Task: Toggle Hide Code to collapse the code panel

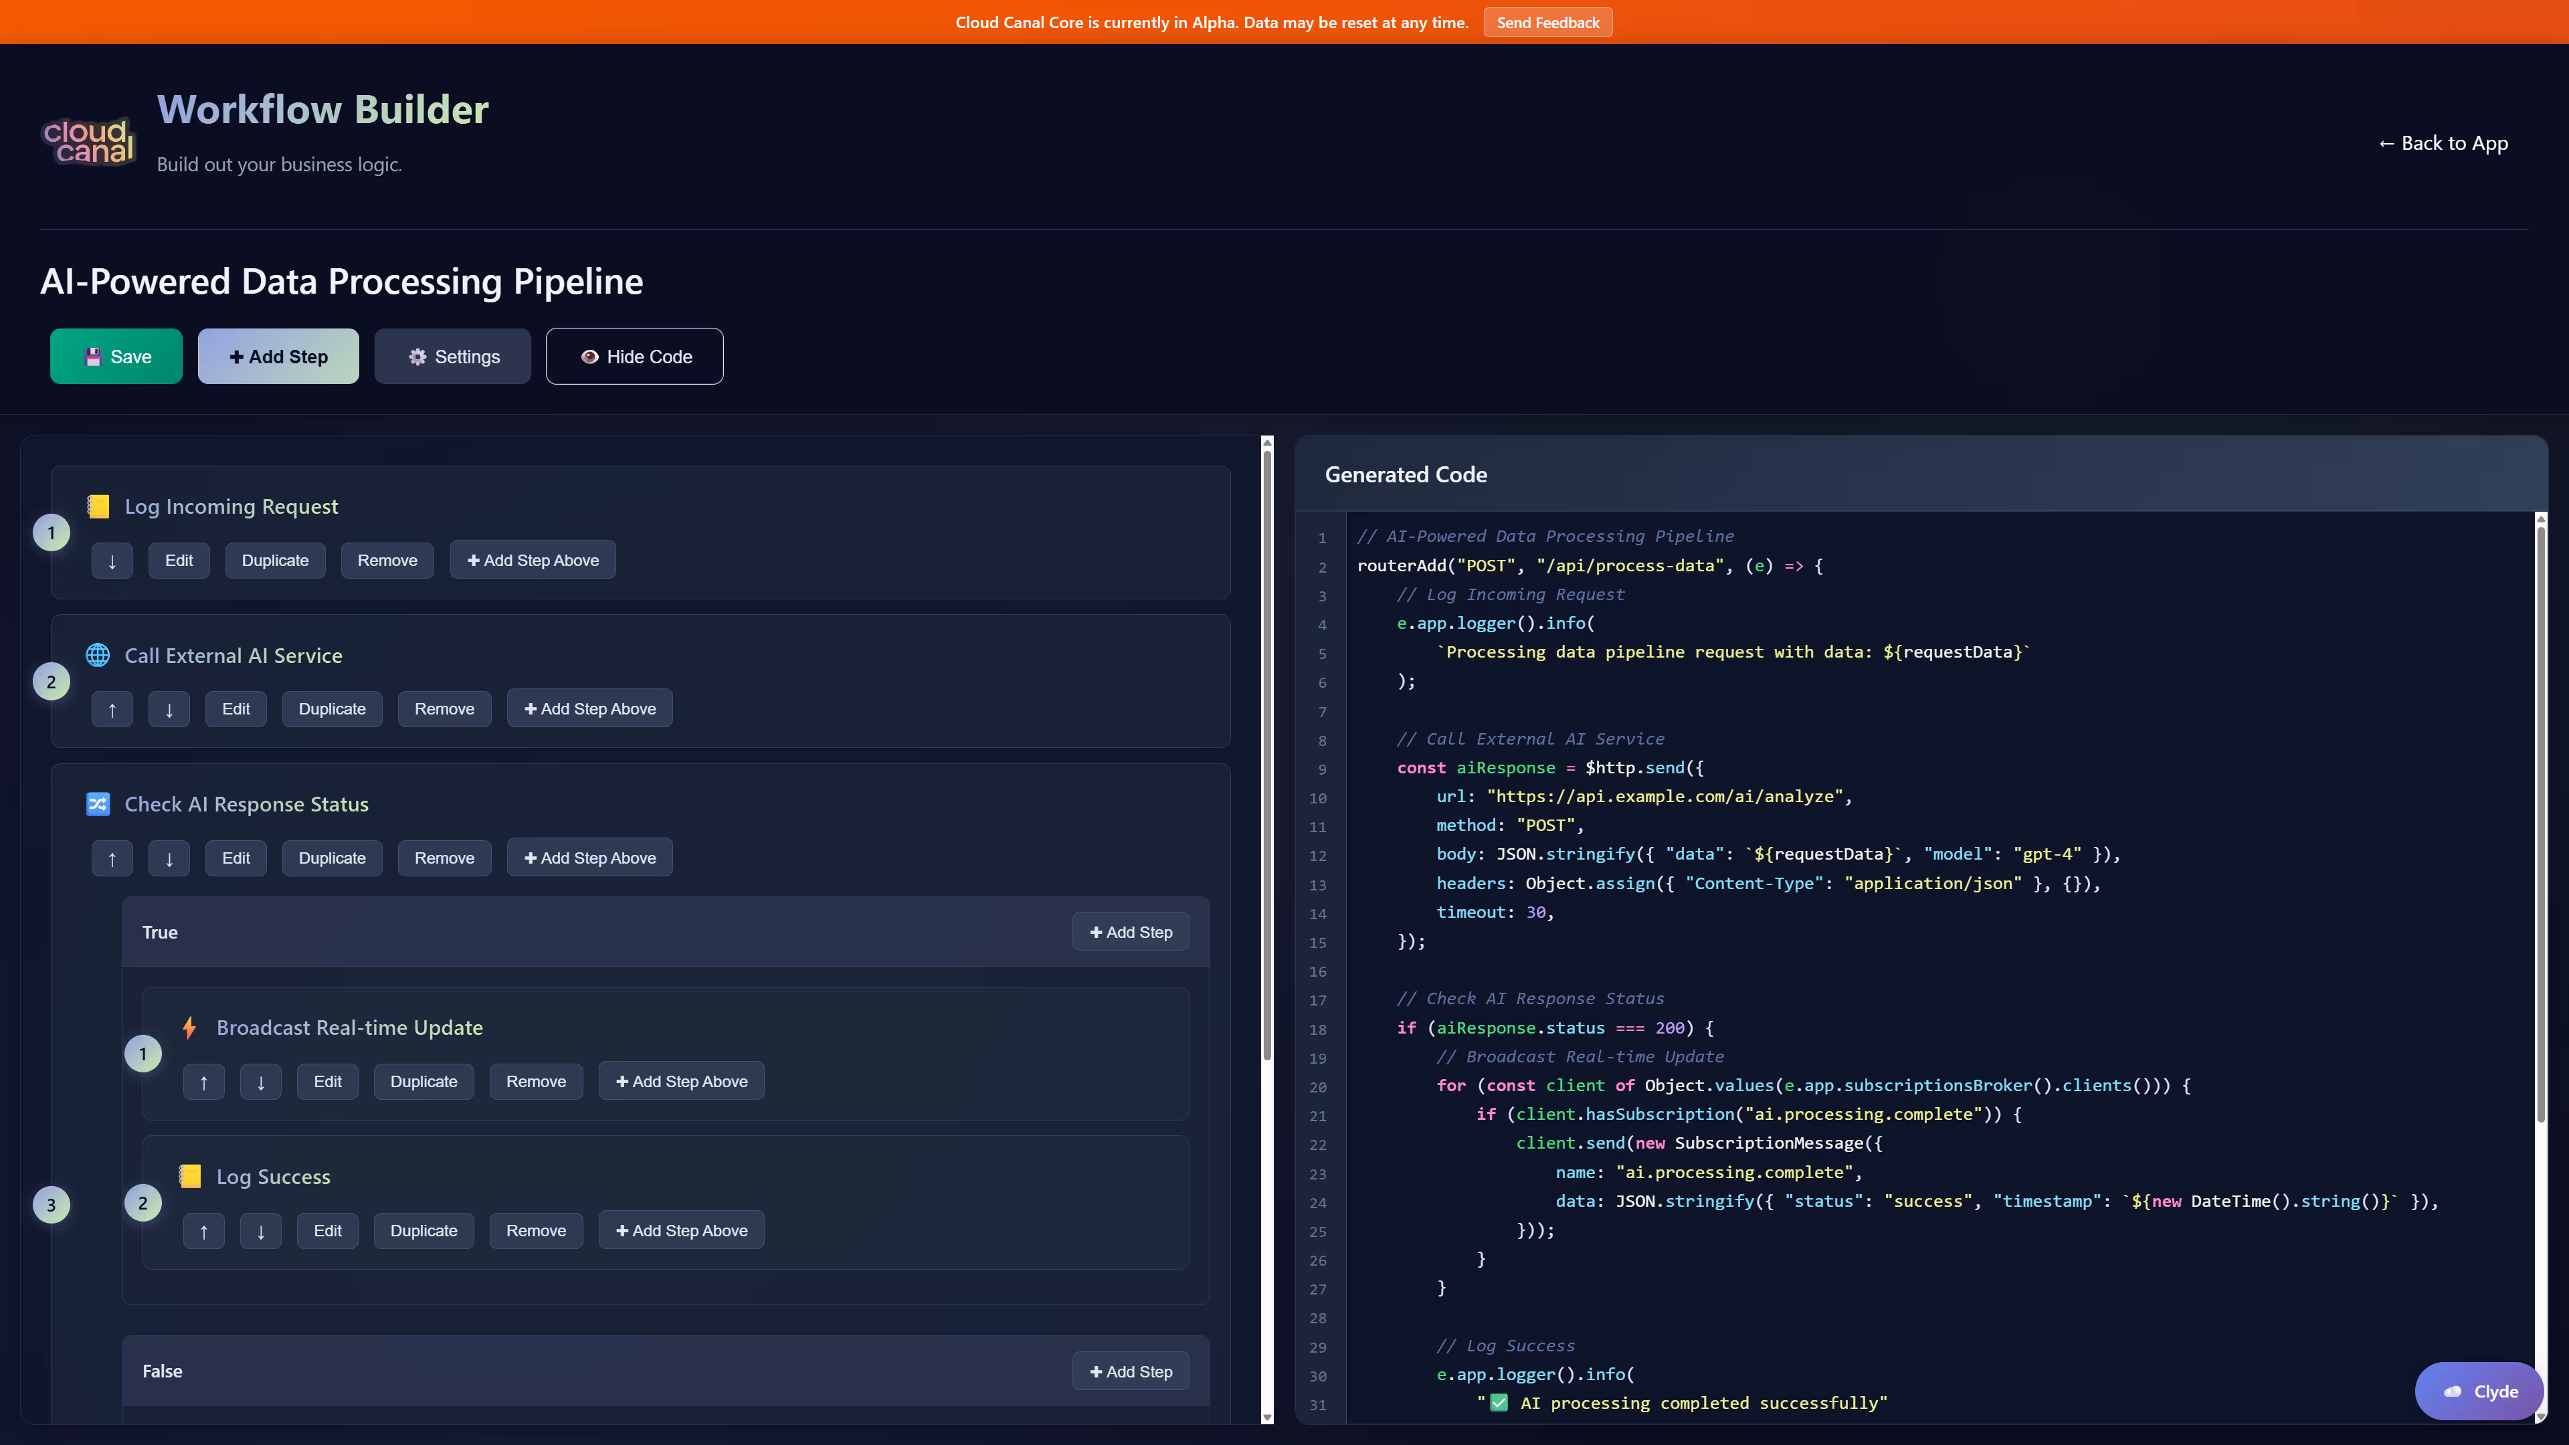Action: (634, 356)
